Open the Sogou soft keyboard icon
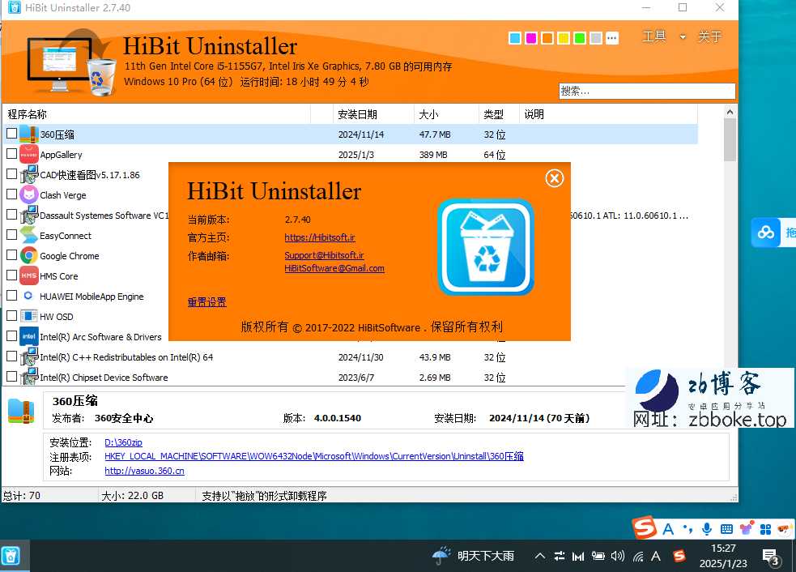 click(726, 529)
